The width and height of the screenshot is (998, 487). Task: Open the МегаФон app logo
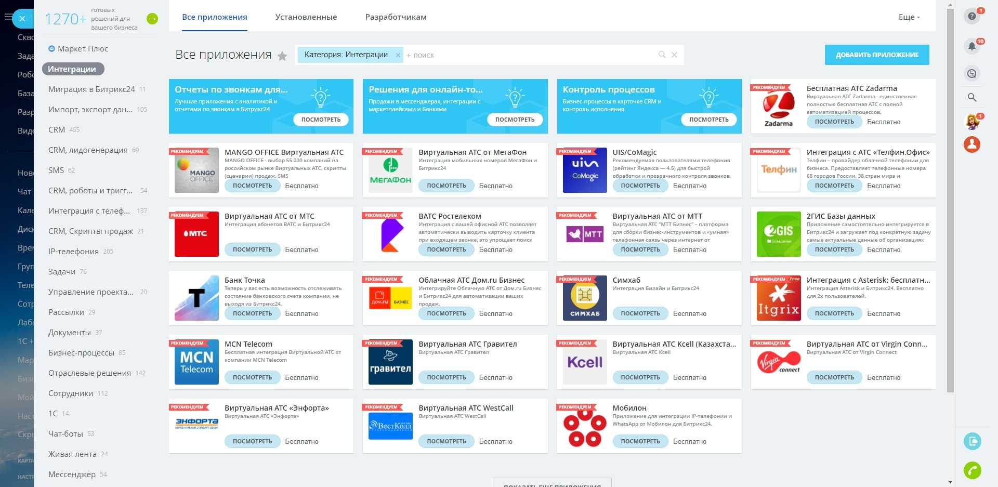(390, 170)
